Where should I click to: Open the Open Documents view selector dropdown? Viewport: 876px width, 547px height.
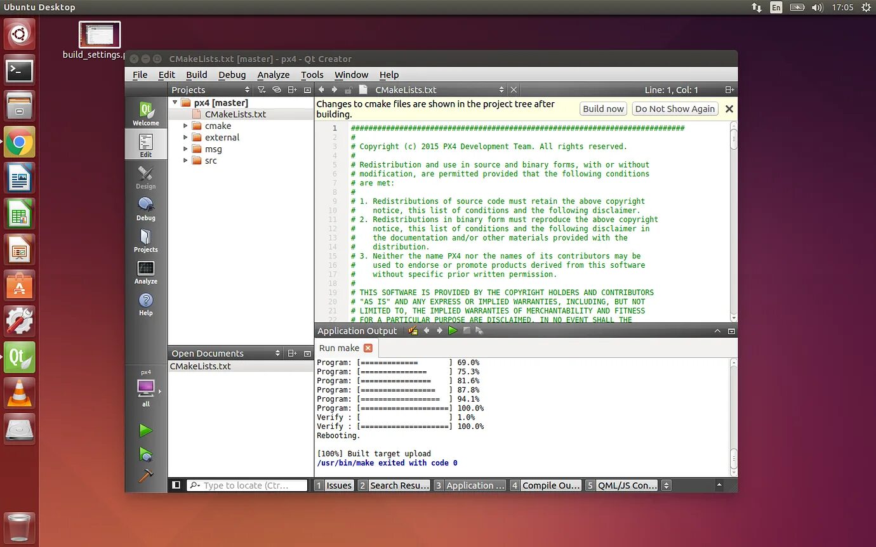pos(277,353)
